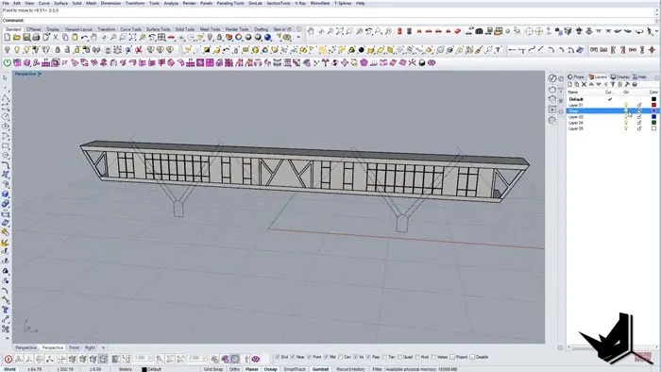
Task: Click the Open file folder icon
Action: coord(16,38)
